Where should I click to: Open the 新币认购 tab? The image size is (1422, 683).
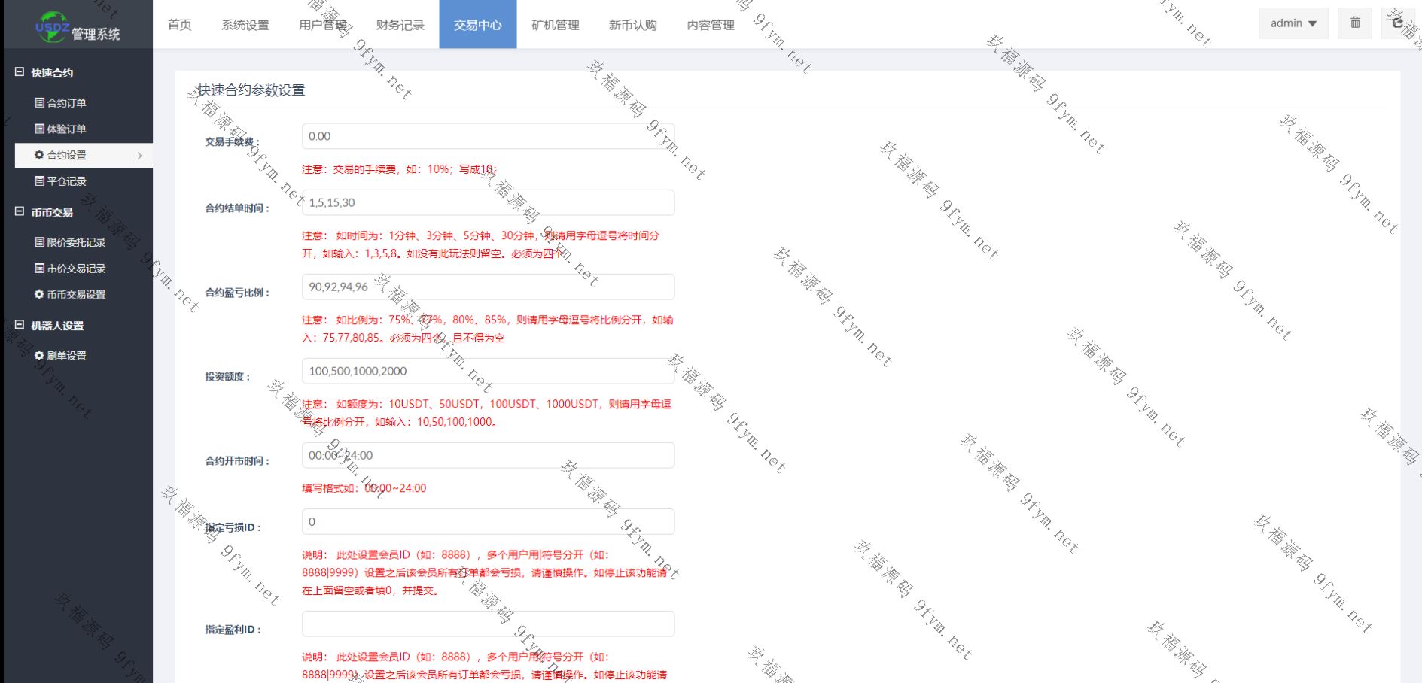(x=633, y=25)
